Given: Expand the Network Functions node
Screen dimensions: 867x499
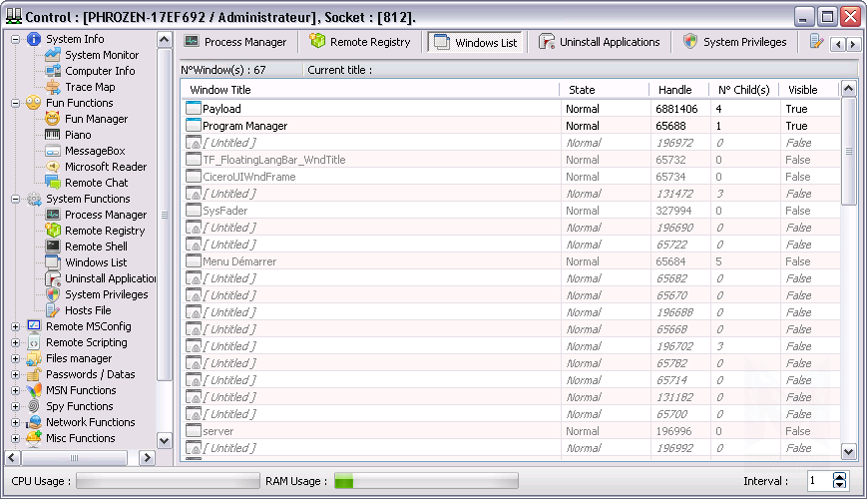Looking at the screenshot, I should point(15,422).
